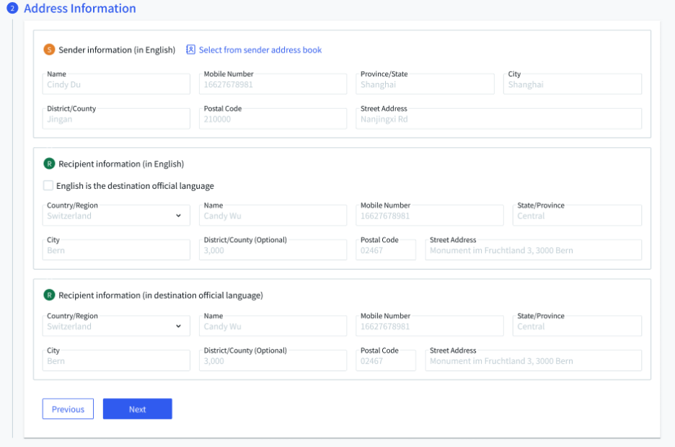Click green R icon for destination language recipient

pyautogui.click(x=49, y=295)
